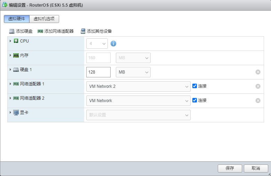Click the video card monitor icon
Image resolution: width=271 pixels, height=176 pixels.
16,113
